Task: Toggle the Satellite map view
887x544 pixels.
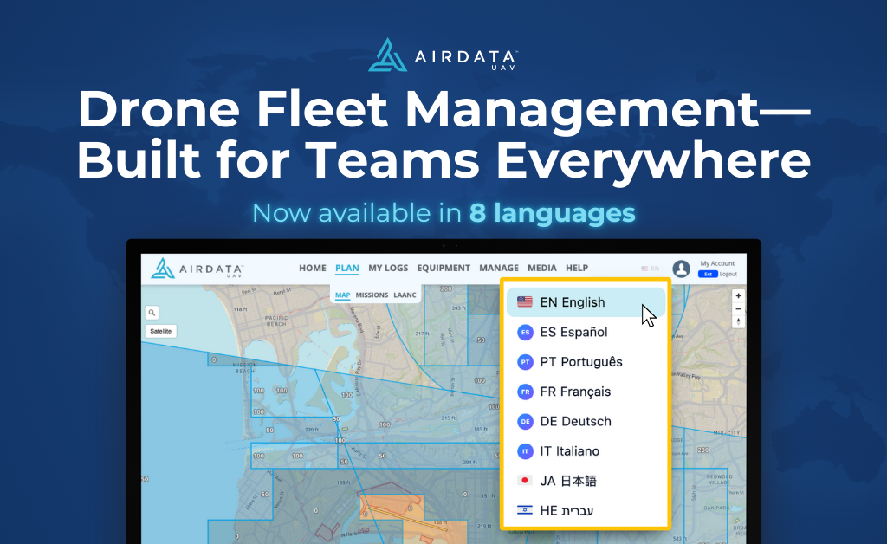Action: [161, 331]
